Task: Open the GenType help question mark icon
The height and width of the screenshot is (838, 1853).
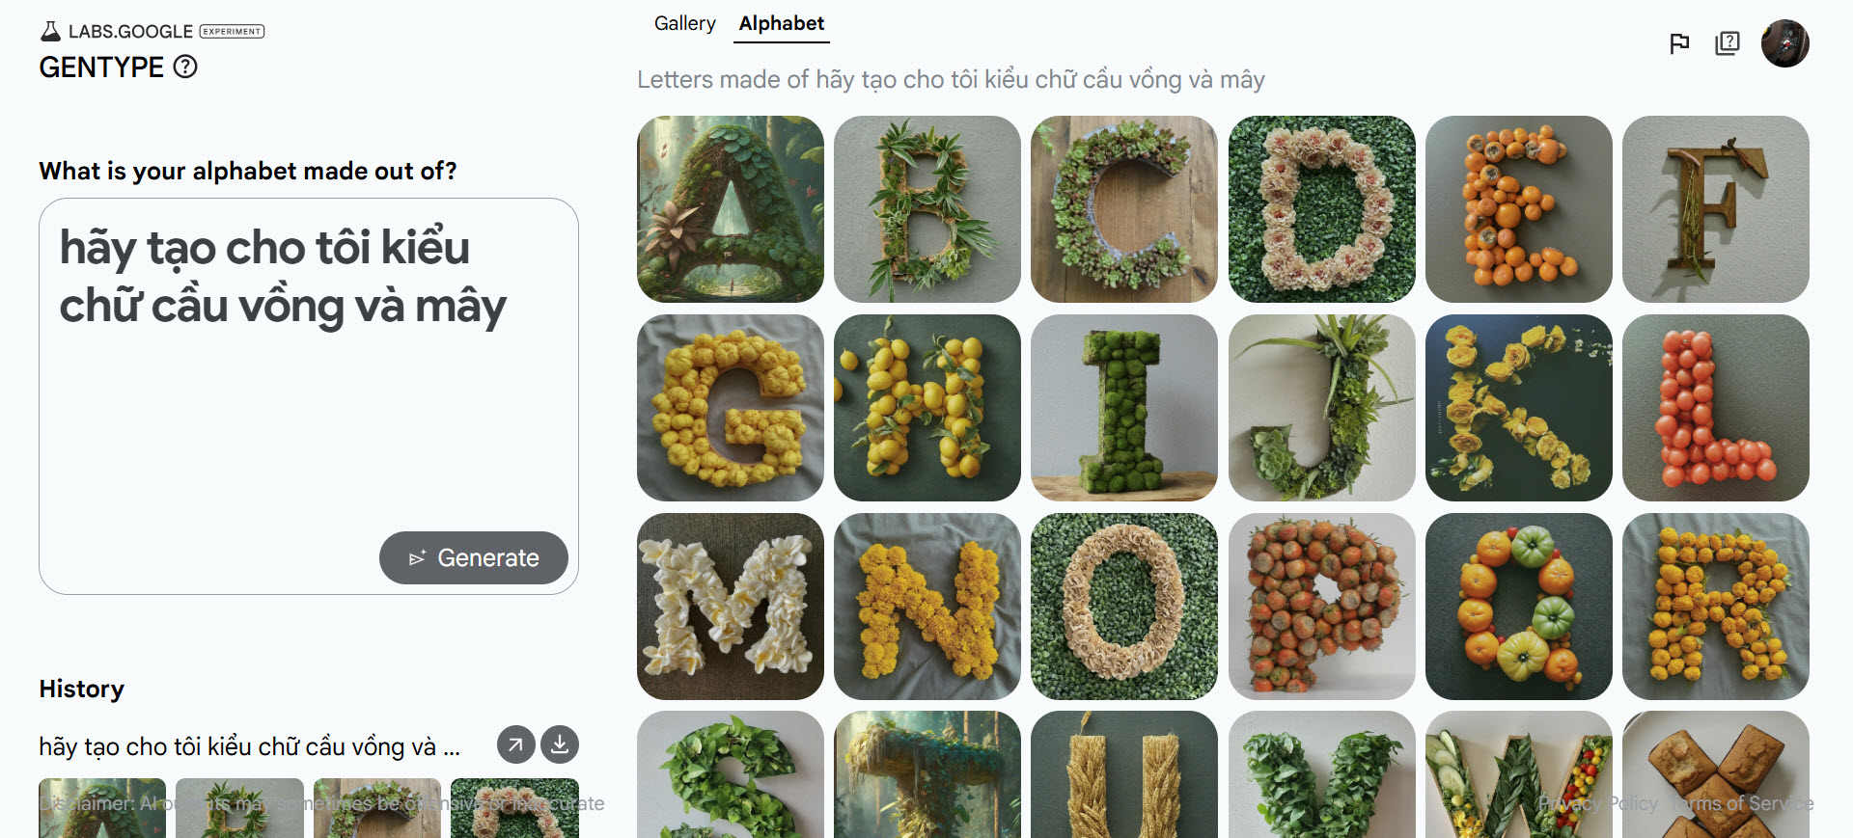Action: (x=185, y=67)
